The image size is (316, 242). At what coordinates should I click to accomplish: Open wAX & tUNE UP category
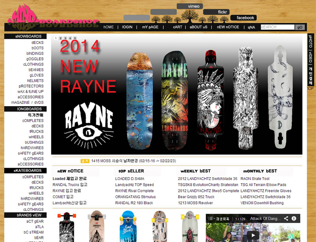pos(30,92)
